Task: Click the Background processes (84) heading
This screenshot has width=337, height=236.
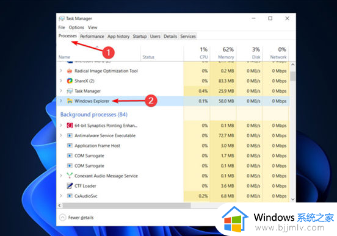Action: click(x=94, y=115)
